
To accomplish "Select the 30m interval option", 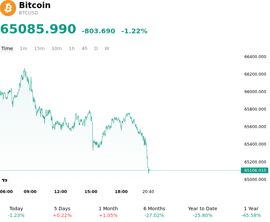I will pyautogui.click(x=57, y=48).
